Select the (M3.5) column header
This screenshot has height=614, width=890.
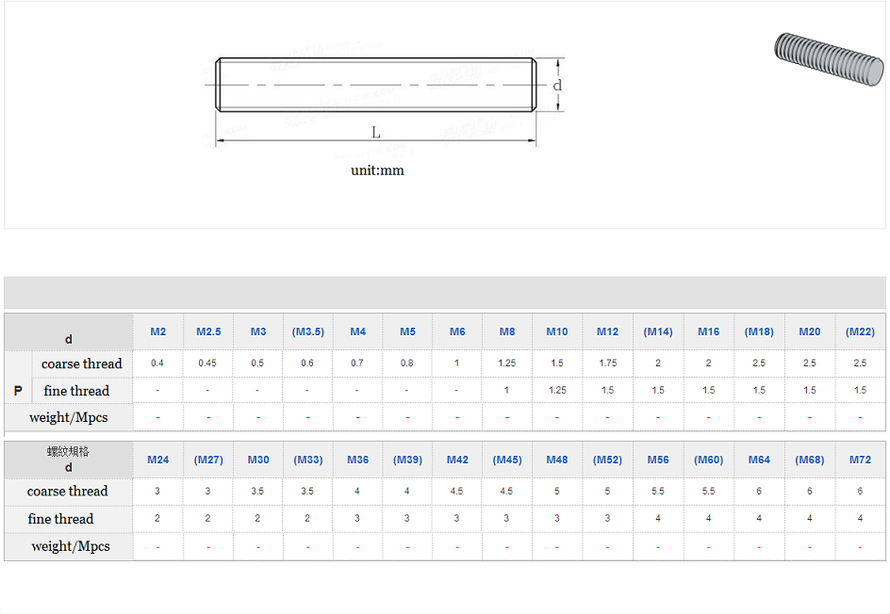(x=308, y=331)
